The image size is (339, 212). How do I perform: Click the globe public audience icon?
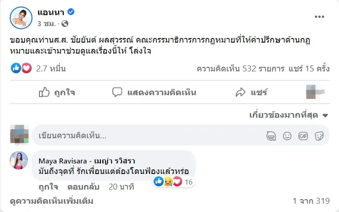(65, 23)
